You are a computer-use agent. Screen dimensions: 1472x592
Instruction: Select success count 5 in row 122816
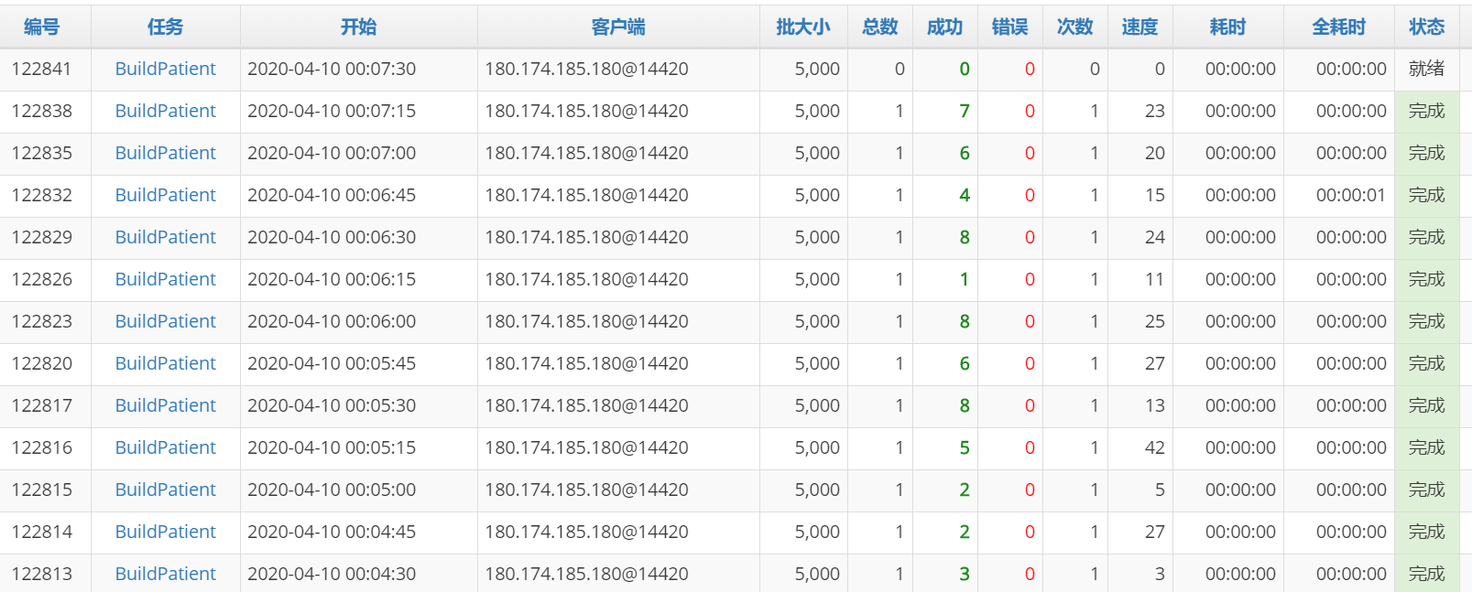964,448
